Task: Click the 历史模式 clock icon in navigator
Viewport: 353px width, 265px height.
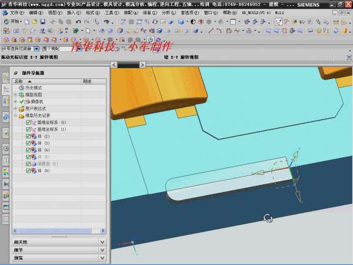Action: coord(22,87)
